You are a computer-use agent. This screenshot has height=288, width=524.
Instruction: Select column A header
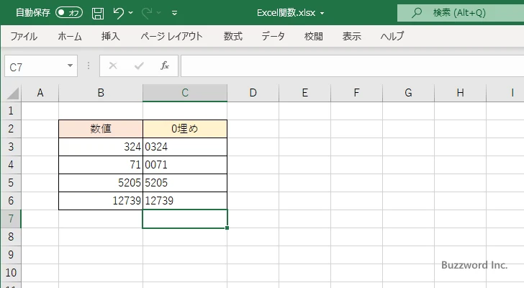[40, 93]
